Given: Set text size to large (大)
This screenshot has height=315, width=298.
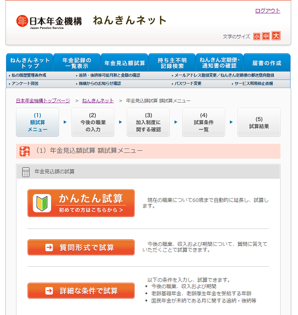Looking at the screenshot, I should click(x=276, y=36).
